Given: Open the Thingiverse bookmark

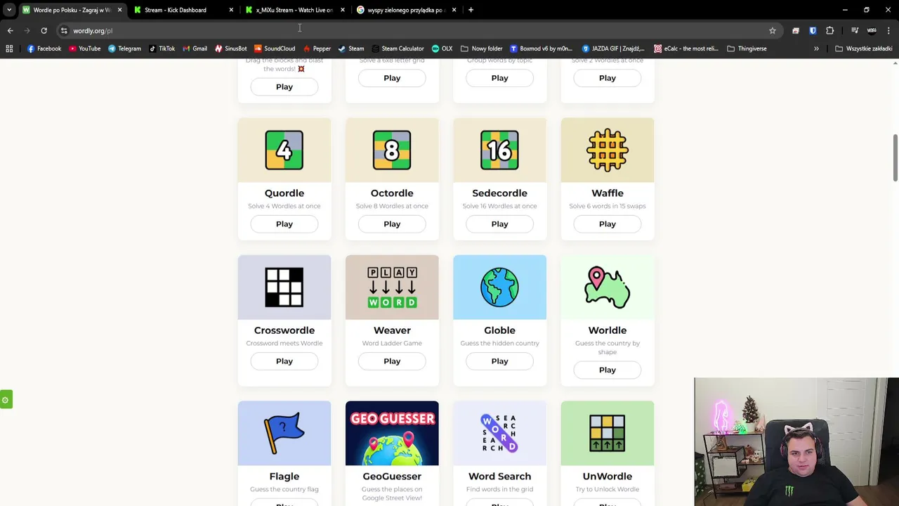Looking at the screenshot, I should (x=747, y=48).
